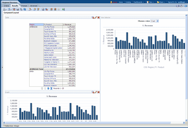Edit the Graph view with pencil icon
The width and height of the screenshot is (188, 128).
[x=96, y=92]
